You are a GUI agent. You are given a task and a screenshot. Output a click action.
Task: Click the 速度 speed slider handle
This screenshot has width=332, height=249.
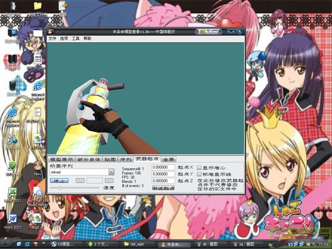pyautogui.click(x=60, y=188)
